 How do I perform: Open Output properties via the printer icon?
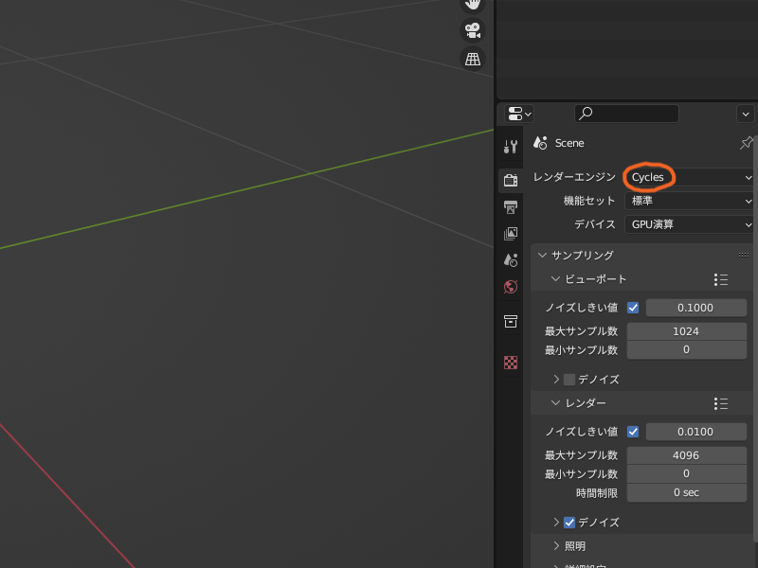coord(511,206)
